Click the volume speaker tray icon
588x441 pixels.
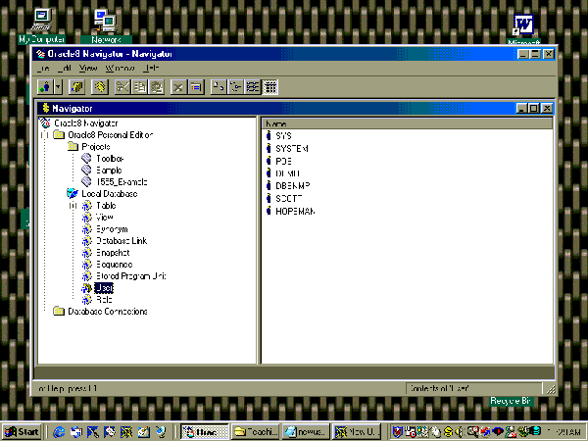[x=459, y=432]
